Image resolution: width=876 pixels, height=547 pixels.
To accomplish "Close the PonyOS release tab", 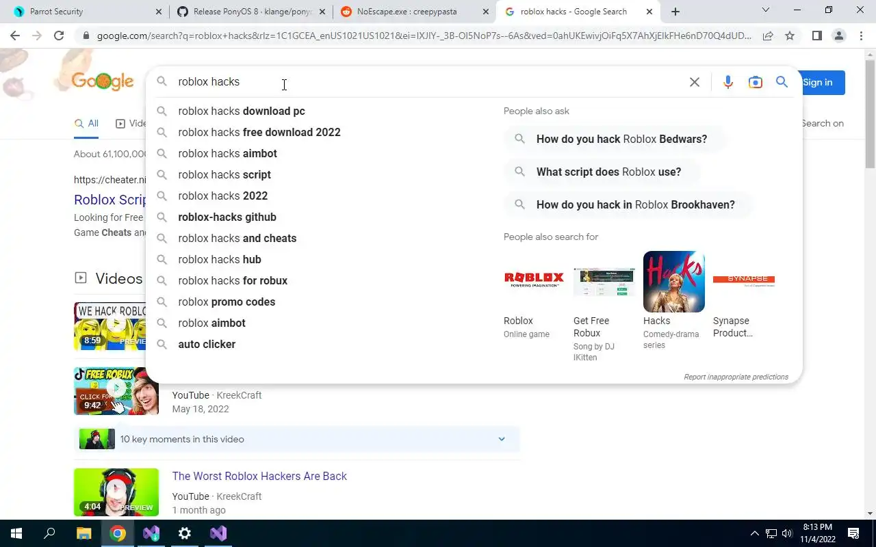I will pos(322,12).
